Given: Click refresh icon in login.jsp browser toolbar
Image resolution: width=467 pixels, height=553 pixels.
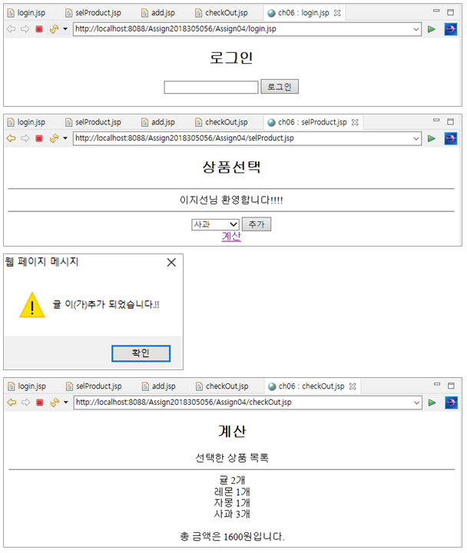Looking at the screenshot, I should [54, 29].
